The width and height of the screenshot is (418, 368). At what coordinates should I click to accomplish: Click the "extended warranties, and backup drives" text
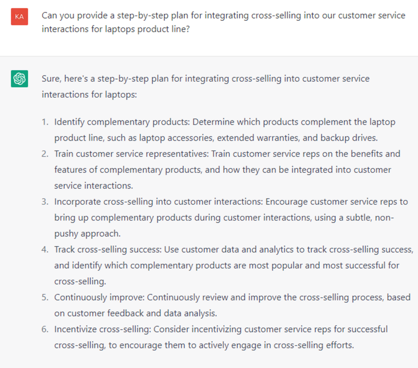click(x=297, y=138)
